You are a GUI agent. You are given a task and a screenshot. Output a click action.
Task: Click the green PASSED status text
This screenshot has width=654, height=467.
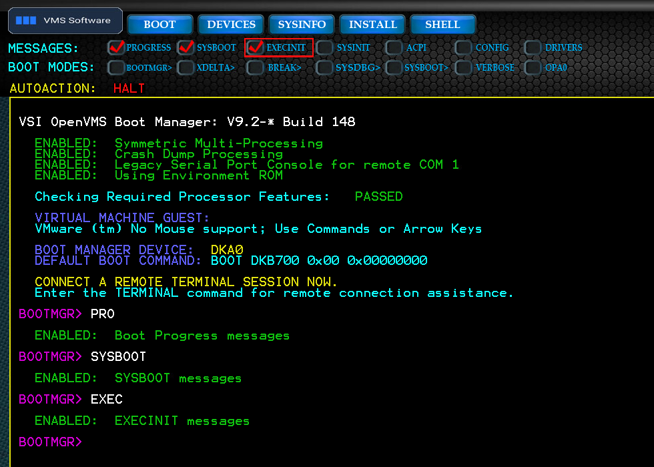(379, 196)
